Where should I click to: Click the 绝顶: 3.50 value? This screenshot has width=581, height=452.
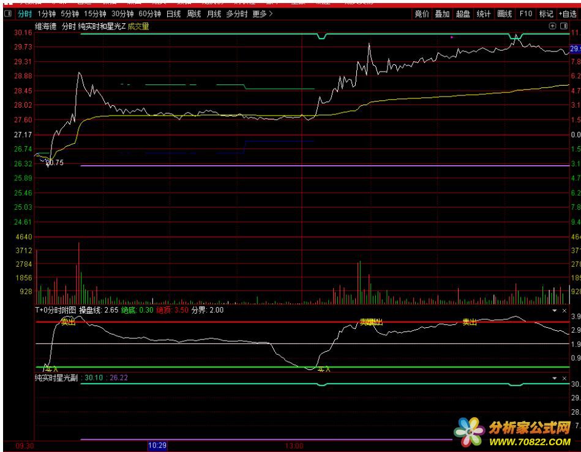point(172,310)
